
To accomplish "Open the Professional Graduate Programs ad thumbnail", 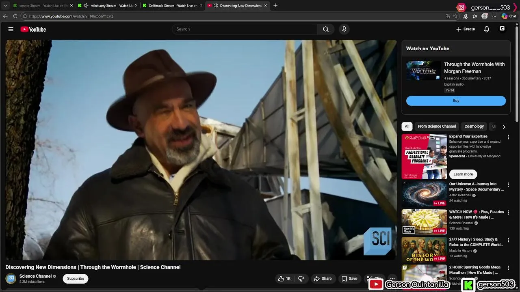I will pos(424,157).
